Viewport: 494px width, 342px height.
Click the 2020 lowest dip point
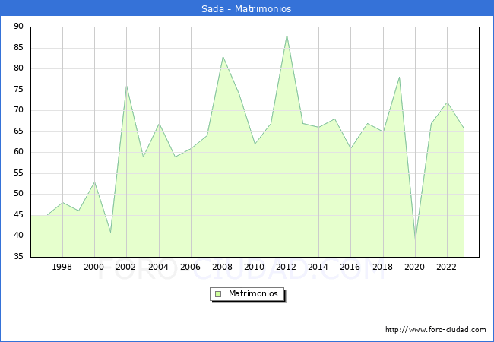tap(415, 239)
